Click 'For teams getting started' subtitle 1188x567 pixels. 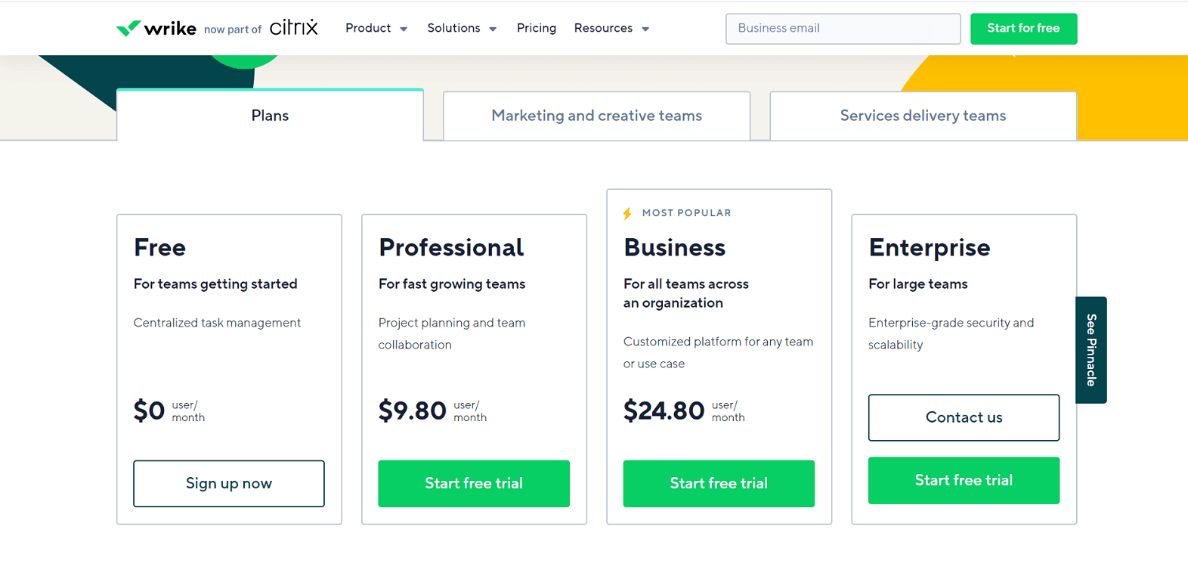click(x=215, y=284)
